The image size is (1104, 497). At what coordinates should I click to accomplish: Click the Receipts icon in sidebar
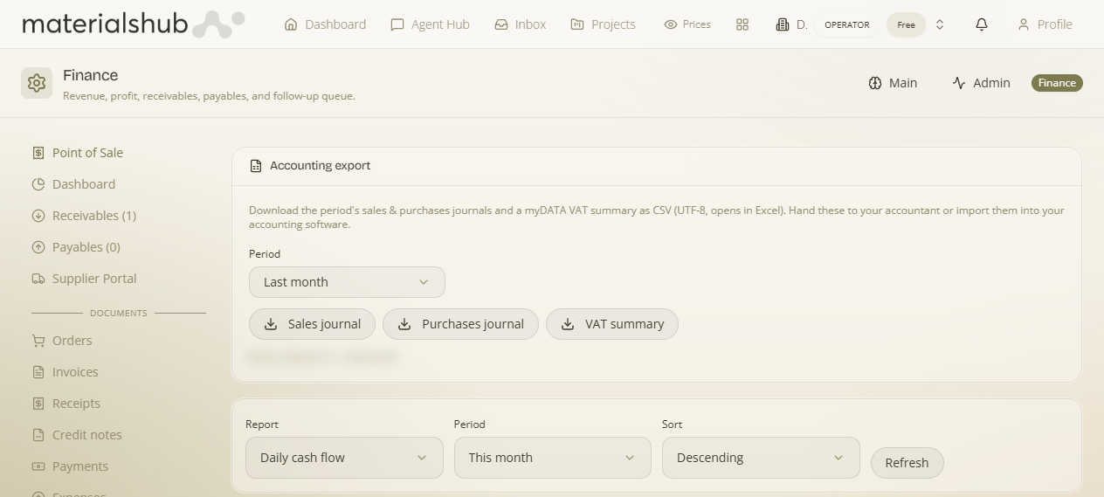(38, 404)
